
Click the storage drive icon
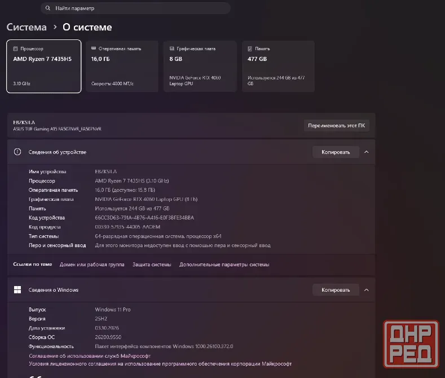(x=250, y=49)
